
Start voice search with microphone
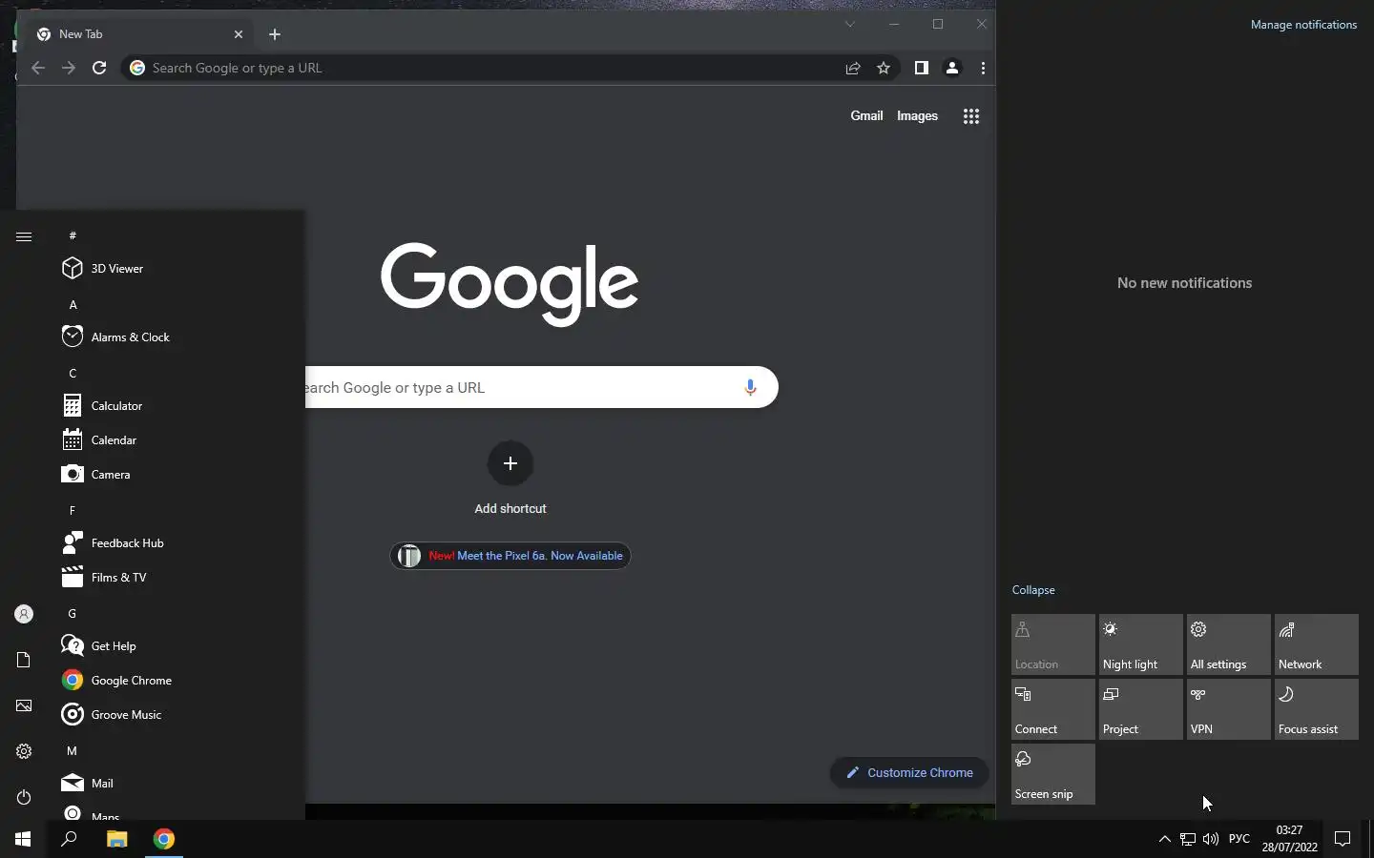click(750, 387)
